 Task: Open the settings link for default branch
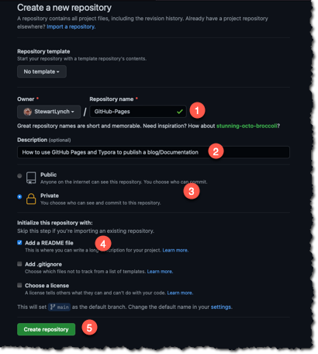click(x=221, y=307)
